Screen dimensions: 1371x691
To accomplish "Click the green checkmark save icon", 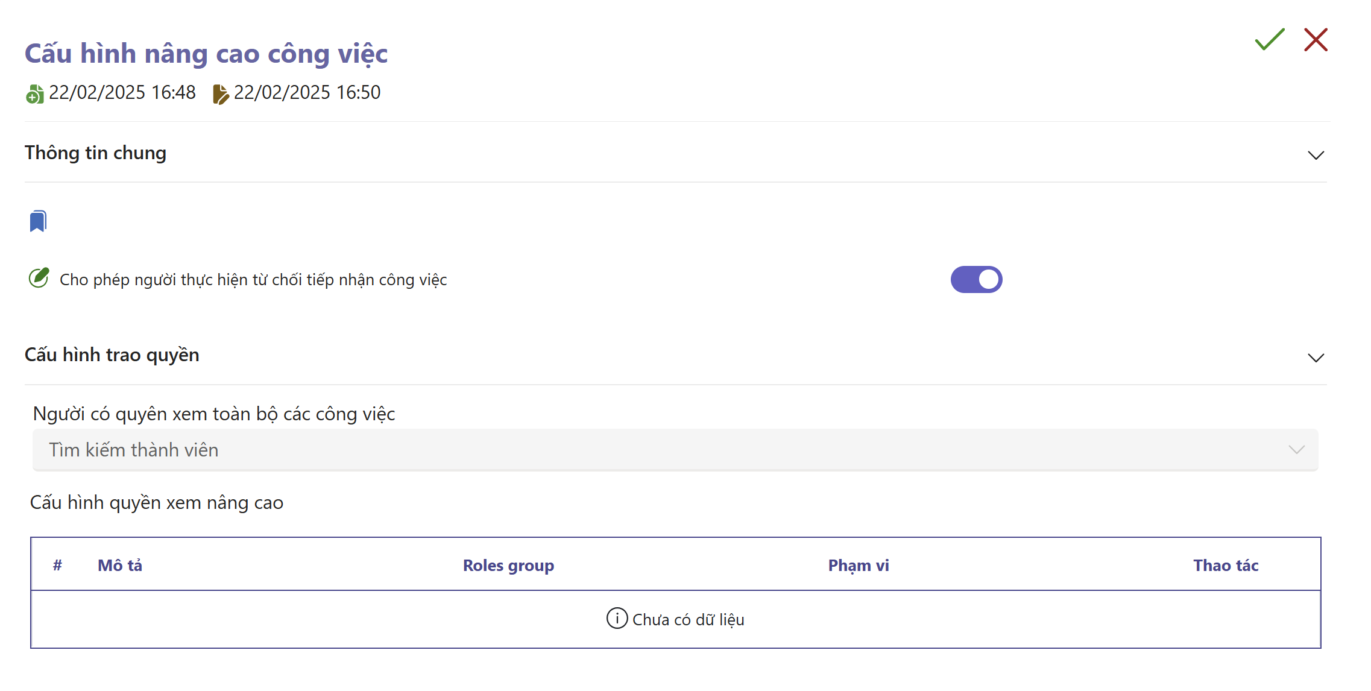I will [1269, 40].
